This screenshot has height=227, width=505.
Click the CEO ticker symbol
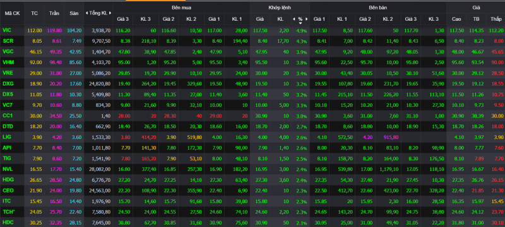click(x=8, y=191)
